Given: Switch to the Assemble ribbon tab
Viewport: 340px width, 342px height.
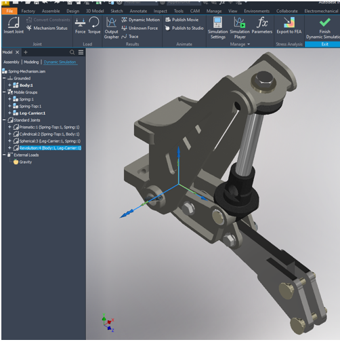Looking at the screenshot, I should 51,11.
